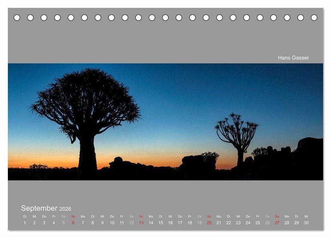This screenshot has height=238, width=331.
Task: Select red Sunday date 13
Action: 141,223
